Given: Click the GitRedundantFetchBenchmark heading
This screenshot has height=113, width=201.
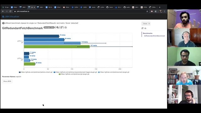Looking at the screenshot, I should coord(22,28).
